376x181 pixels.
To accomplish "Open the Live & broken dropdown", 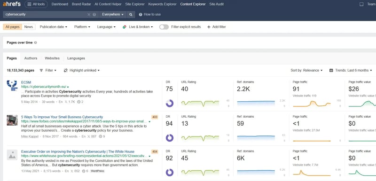I will 138,27.
